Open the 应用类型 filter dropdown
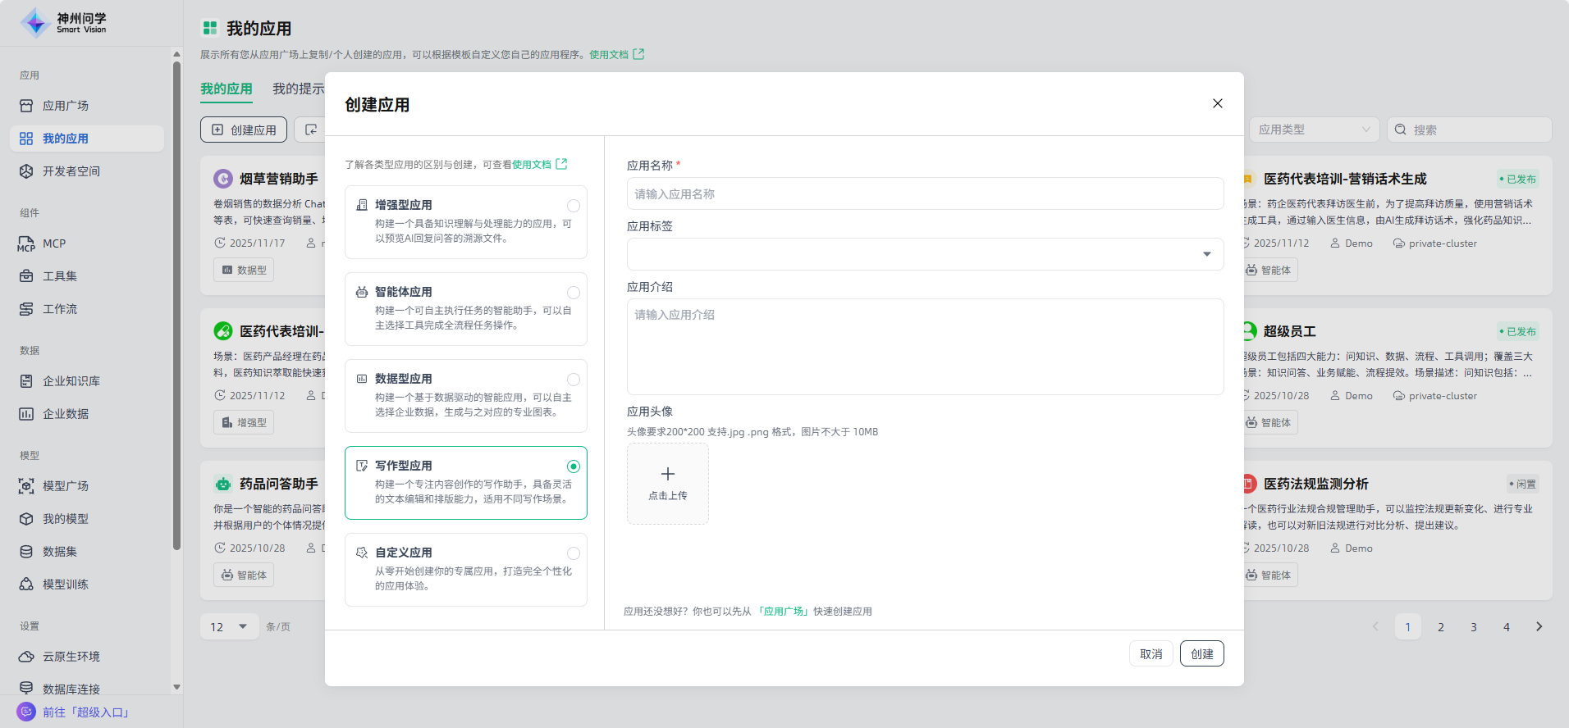1569x728 pixels. pos(1314,130)
